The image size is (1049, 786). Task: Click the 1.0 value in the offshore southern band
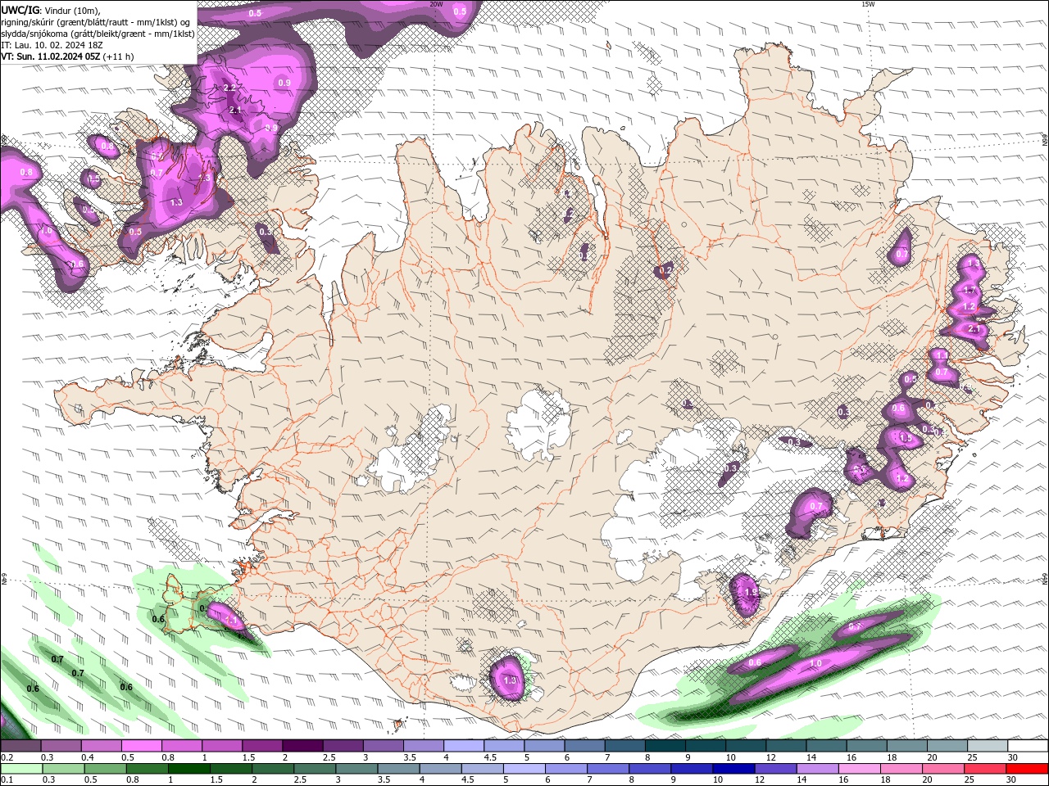pos(815,663)
